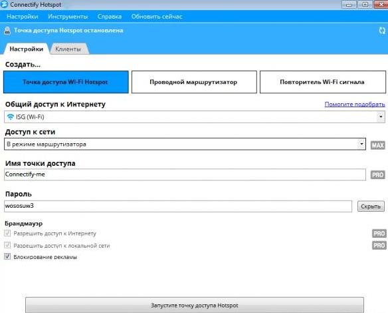This screenshot has width=388, height=313.
Task: Expand the Internet sharing ISG (Wi-Fi) dropdown
Action: [x=381, y=117]
